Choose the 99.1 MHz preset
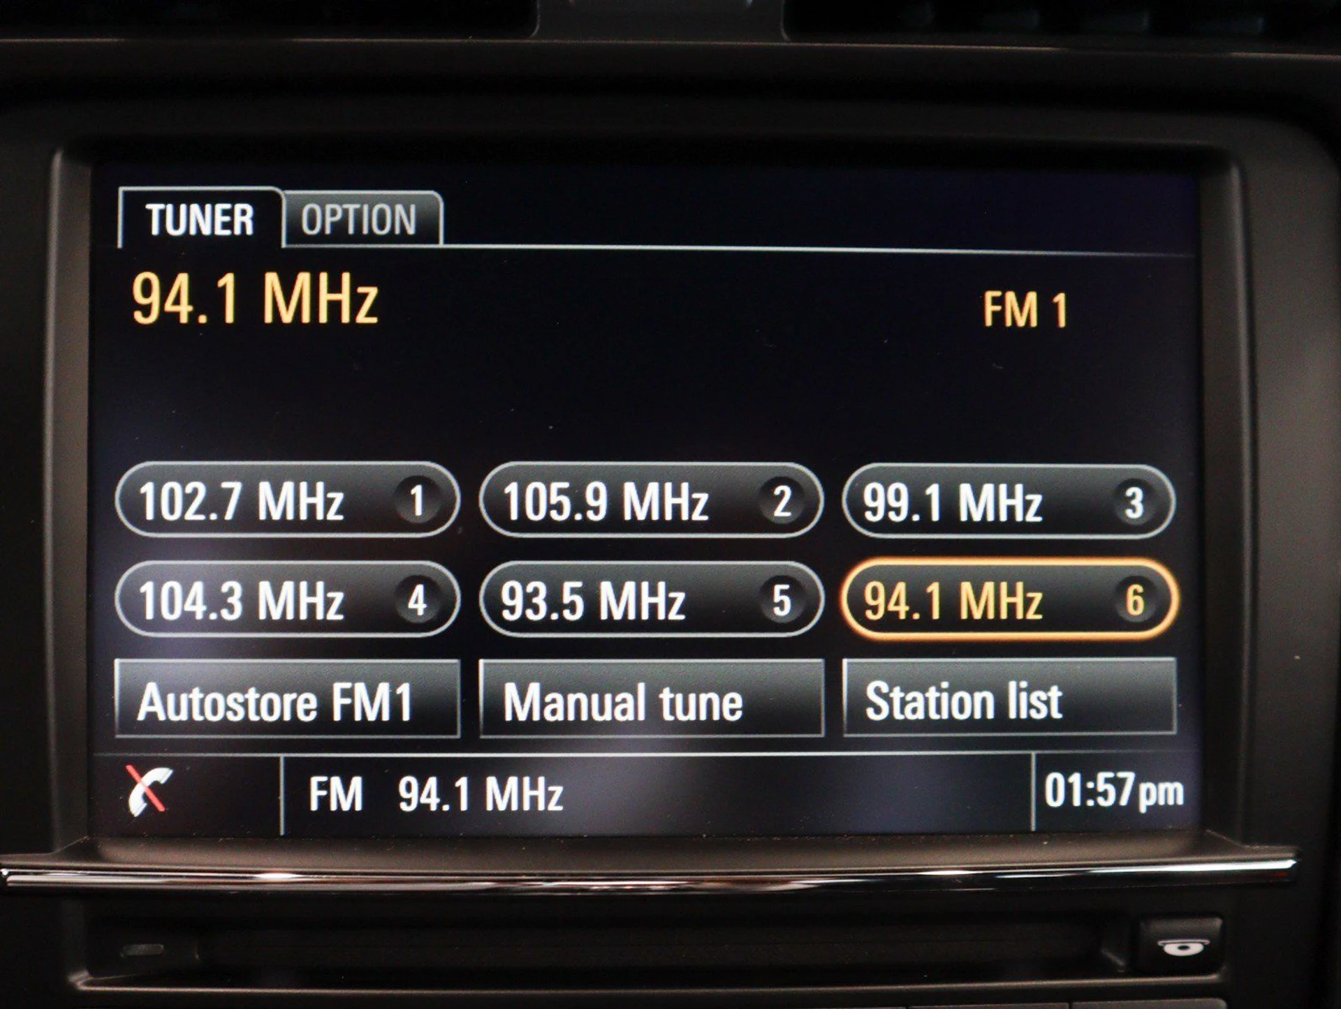Image resolution: width=1341 pixels, height=1009 pixels. click(952, 502)
